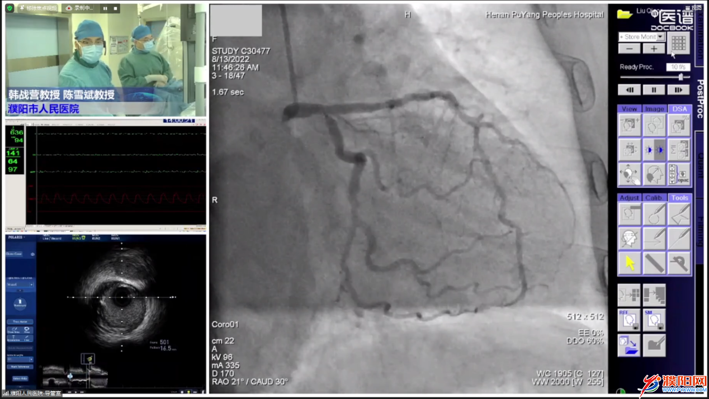
Task: Open the yellow patient folder icon
Action: click(x=625, y=14)
